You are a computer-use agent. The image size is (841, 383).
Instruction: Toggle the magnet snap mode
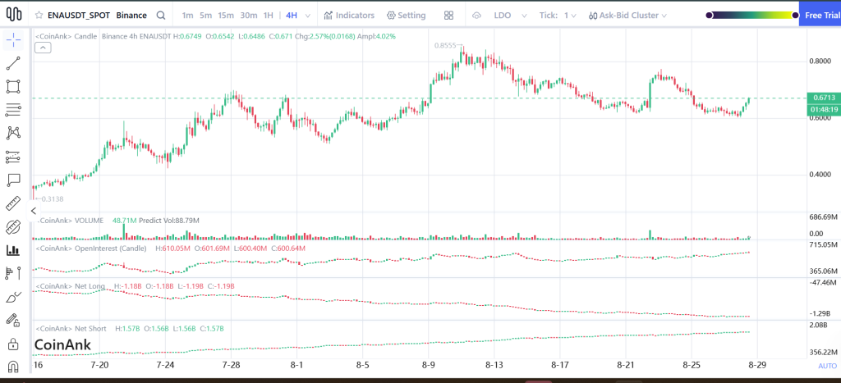[13, 367]
